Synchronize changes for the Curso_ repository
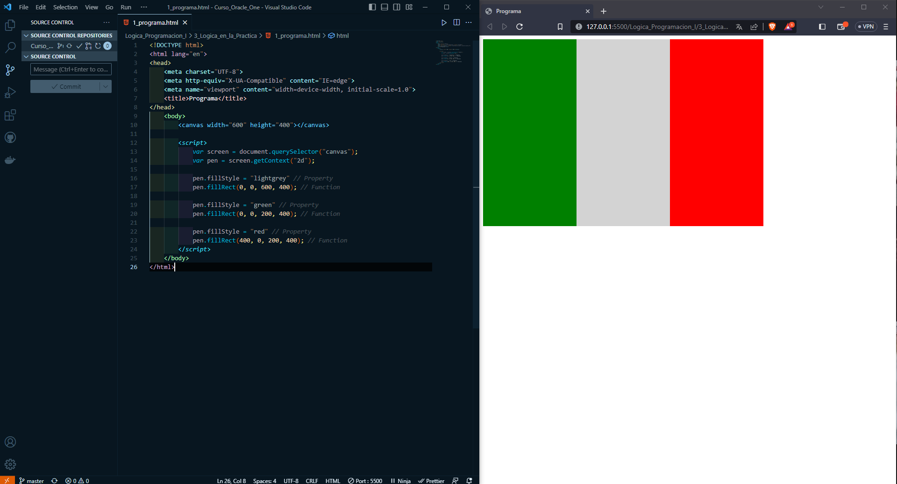897x484 pixels. click(69, 46)
